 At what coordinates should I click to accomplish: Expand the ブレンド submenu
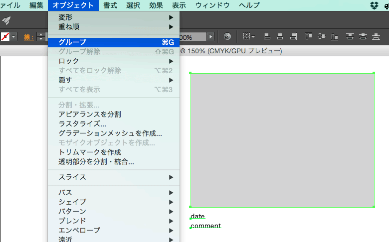114,221
